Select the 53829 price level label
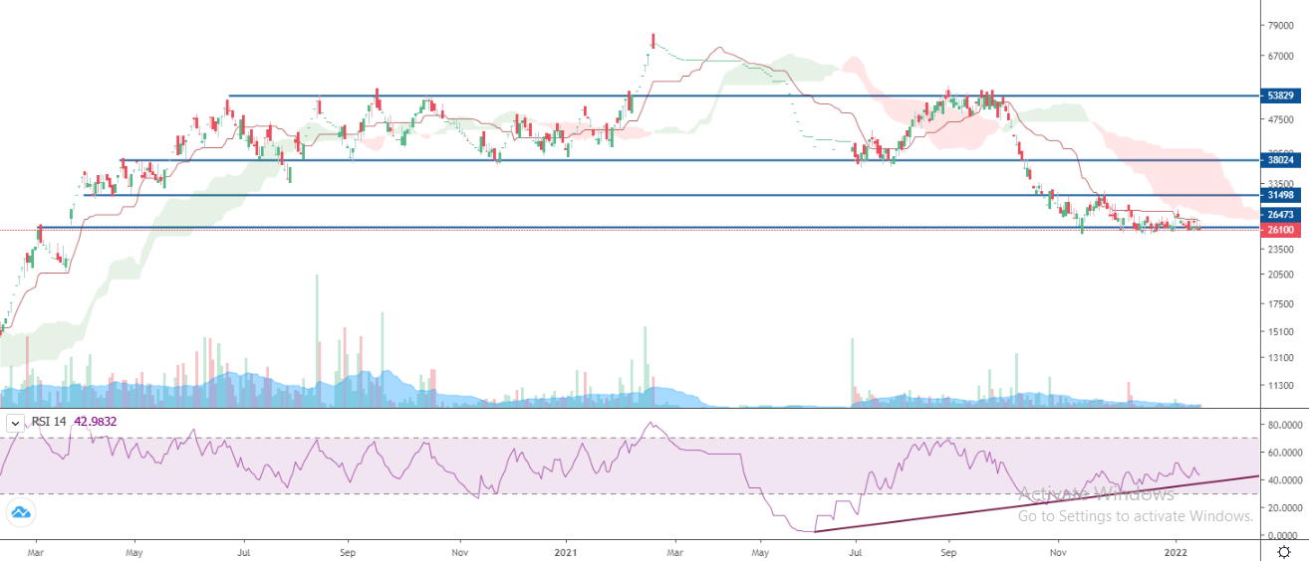1309x561 pixels. (x=1280, y=96)
